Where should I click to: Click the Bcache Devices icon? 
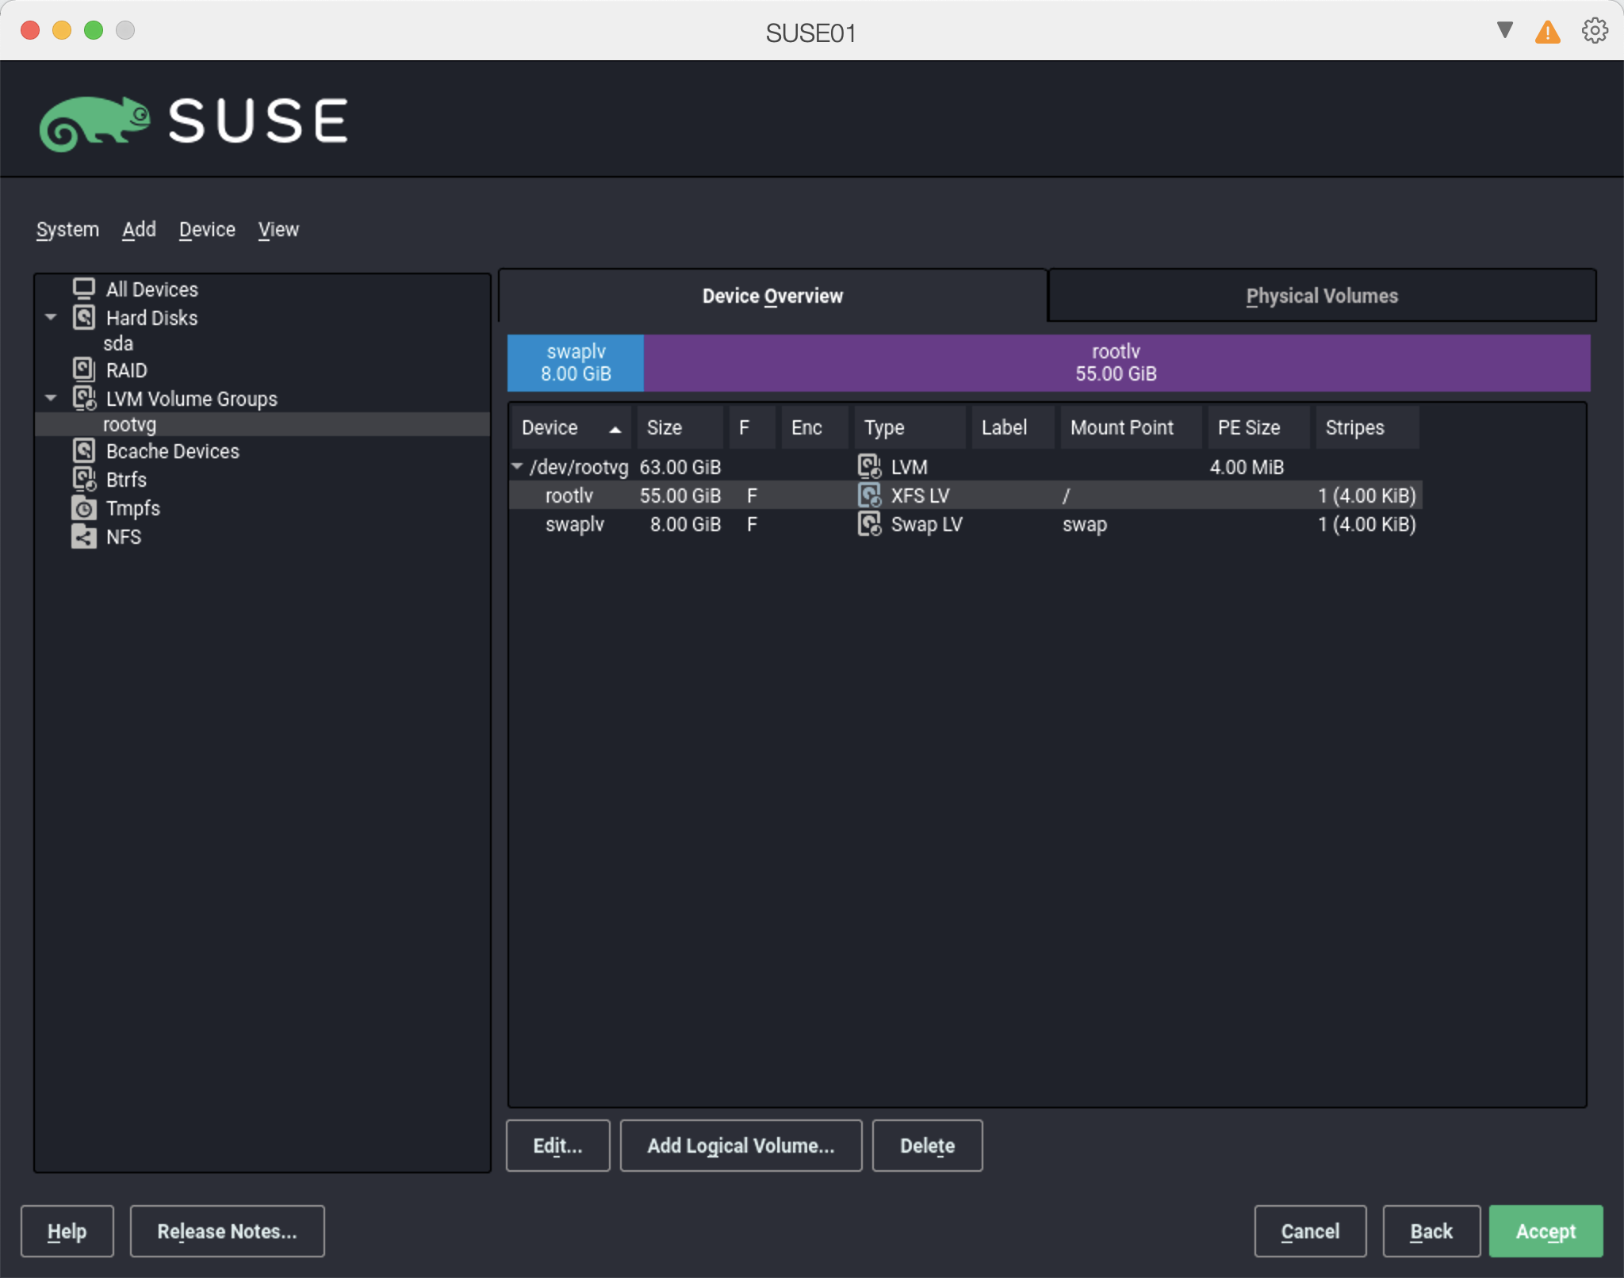[83, 450]
